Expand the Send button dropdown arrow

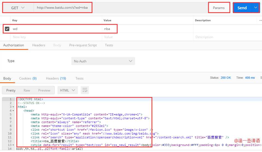click(255, 8)
